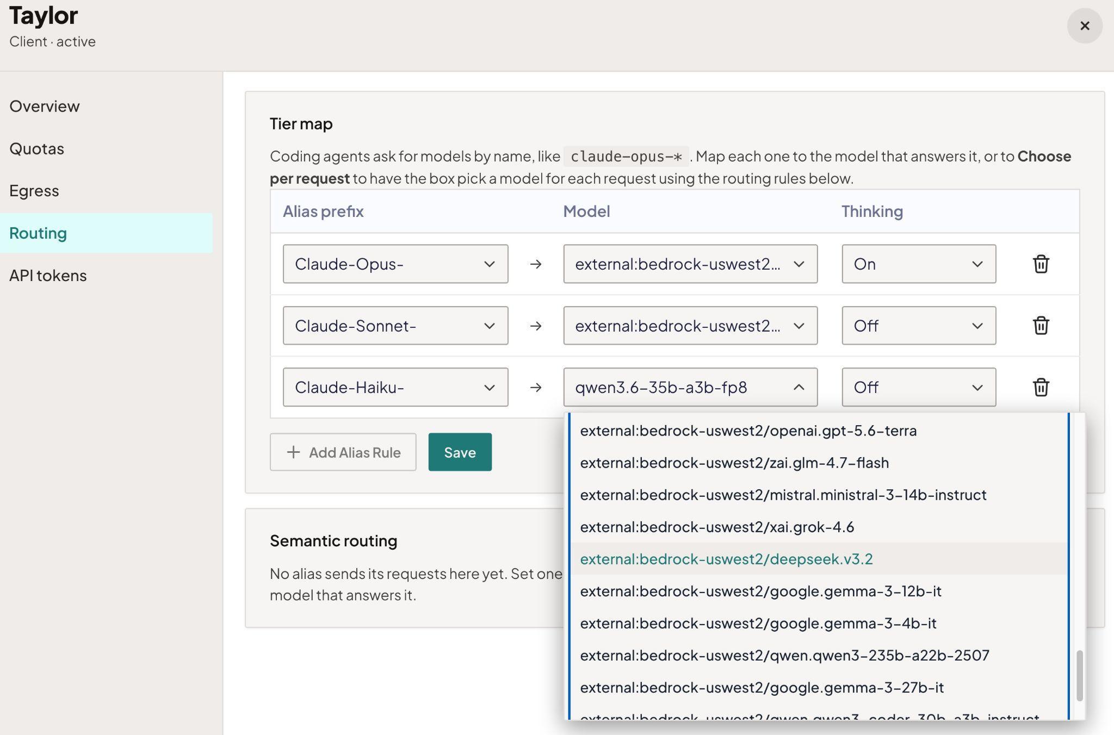Select google.gemma-3-12b-it option

pos(819,591)
